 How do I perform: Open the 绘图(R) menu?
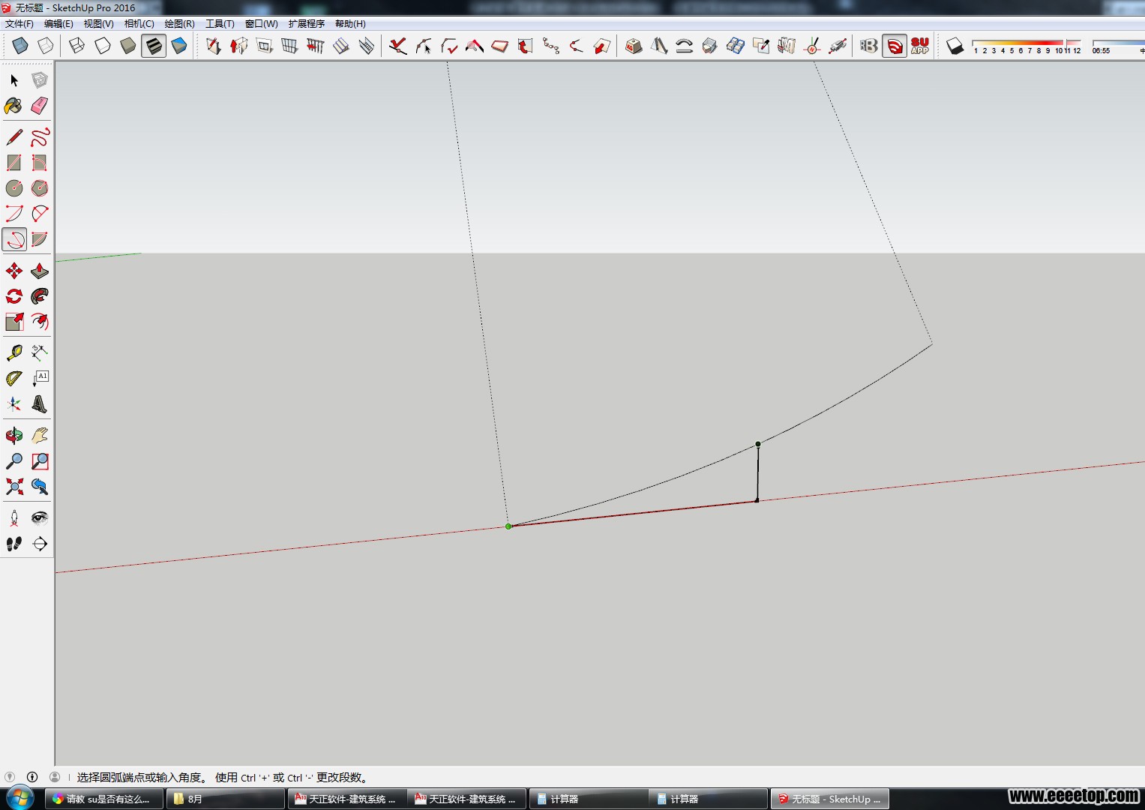point(180,24)
